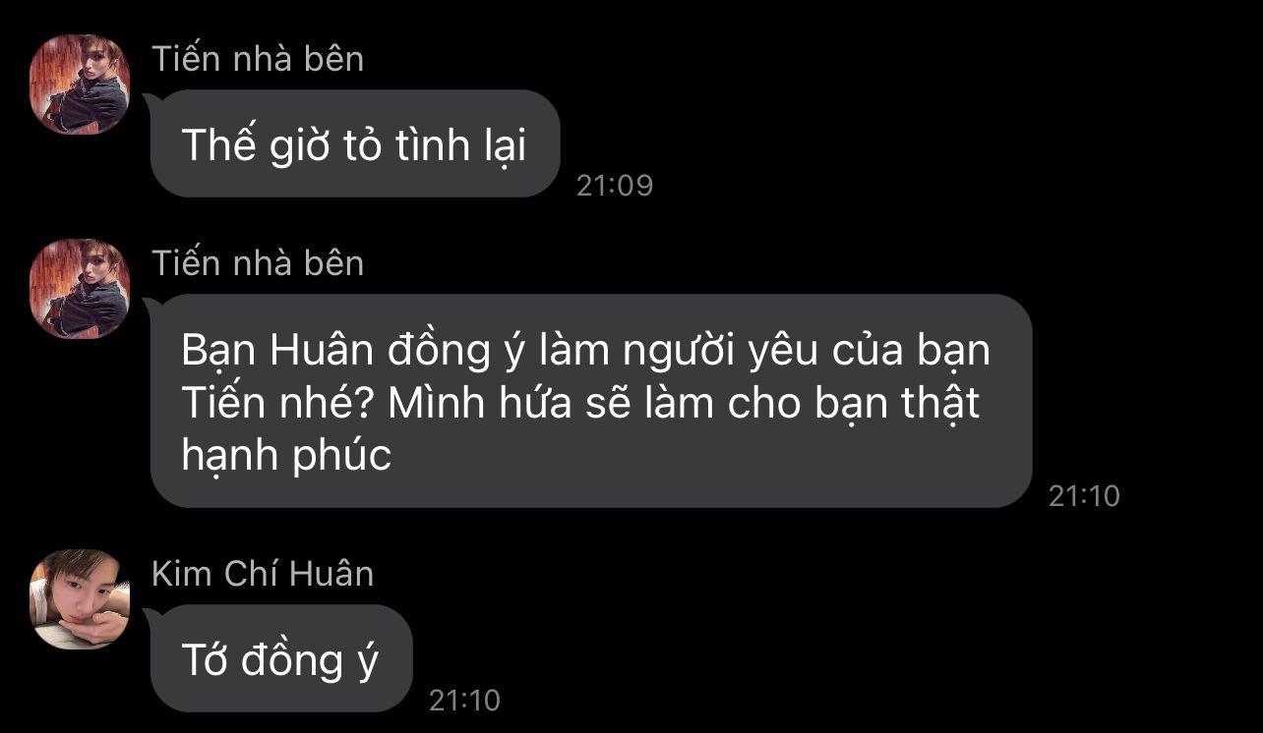1263x733 pixels.
Task: Select the 'Tớ đồng ý' reply bubble
Action: point(281,658)
